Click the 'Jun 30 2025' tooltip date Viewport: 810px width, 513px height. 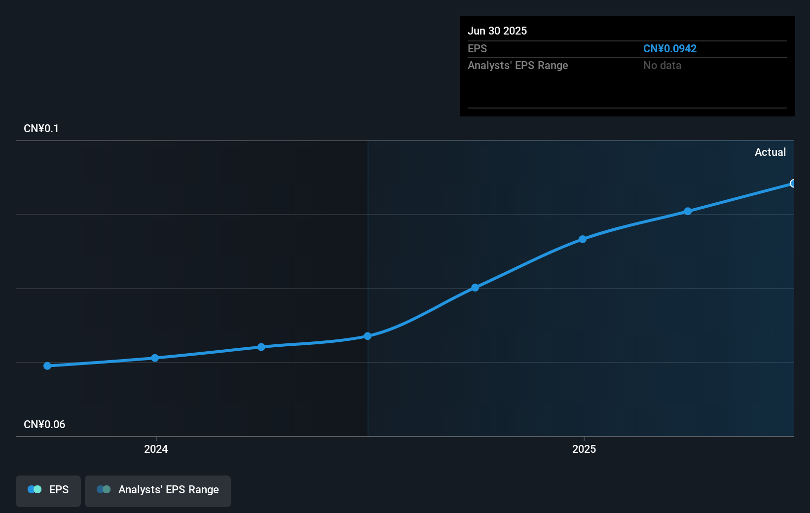click(x=497, y=31)
